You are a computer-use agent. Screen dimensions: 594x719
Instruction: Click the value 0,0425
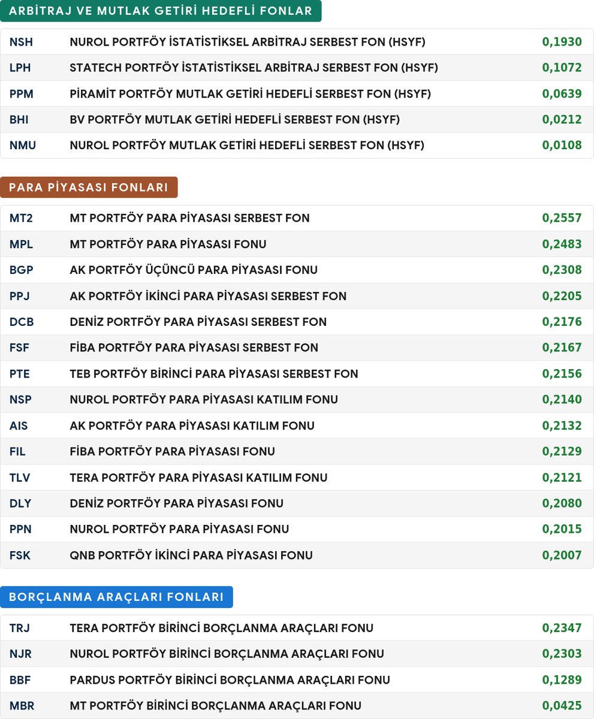562,706
